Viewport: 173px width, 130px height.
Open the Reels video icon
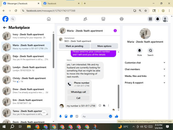(67, 19)
